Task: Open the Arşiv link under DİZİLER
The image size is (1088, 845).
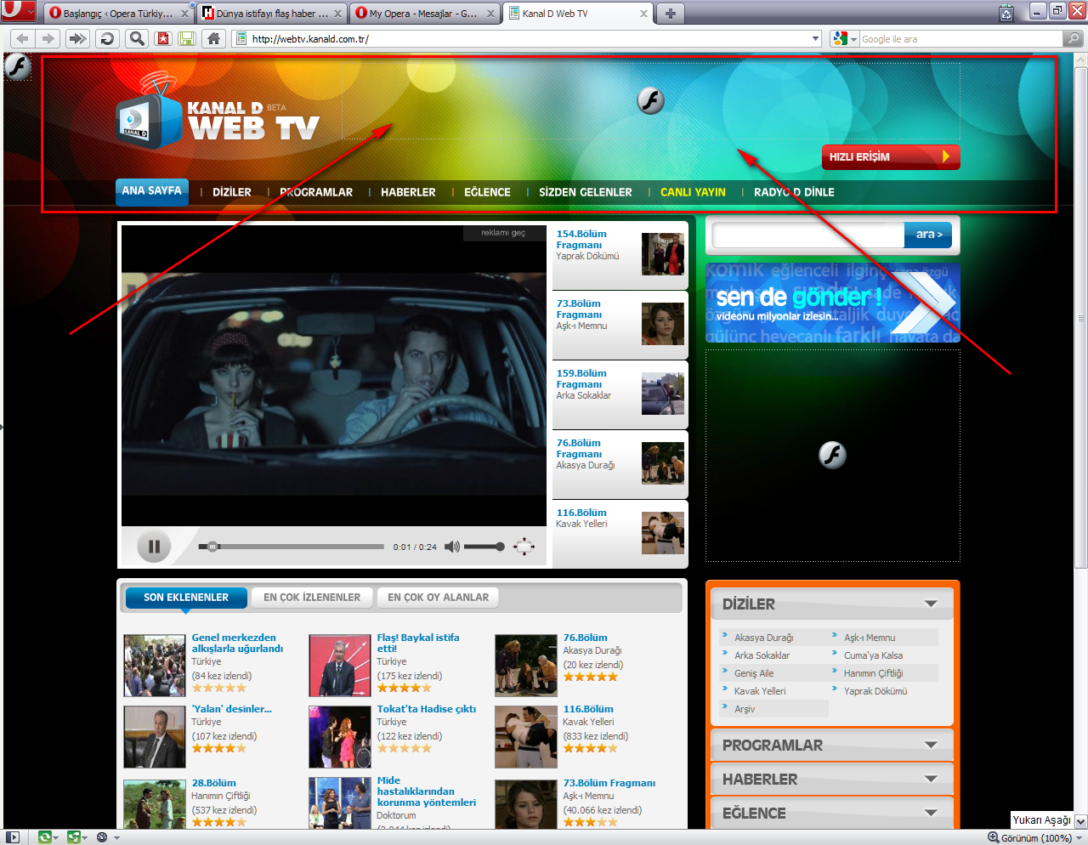Action: point(745,709)
